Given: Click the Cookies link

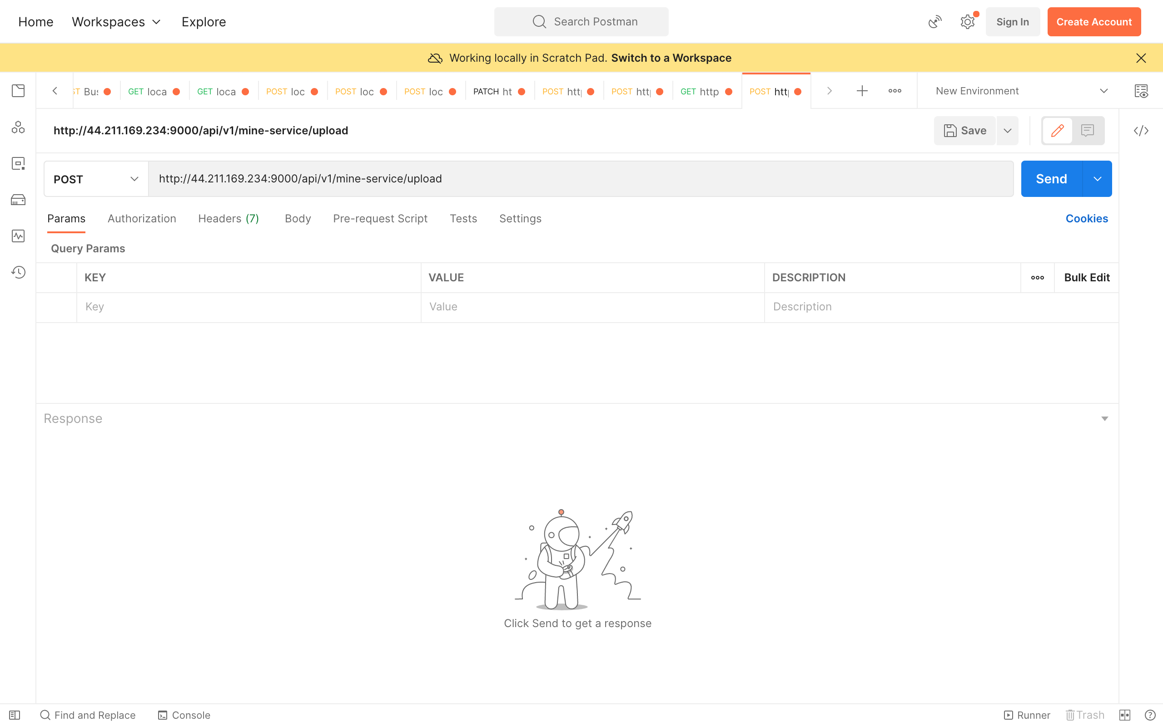Looking at the screenshot, I should coord(1087,218).
